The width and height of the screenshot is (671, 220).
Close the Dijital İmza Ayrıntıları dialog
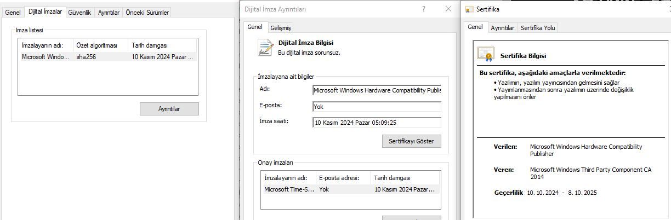point(448,9)
